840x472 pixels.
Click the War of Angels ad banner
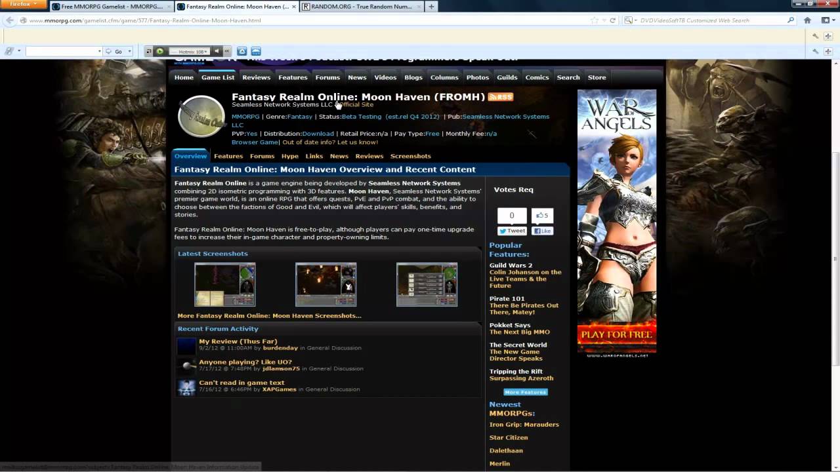[617, 224]
